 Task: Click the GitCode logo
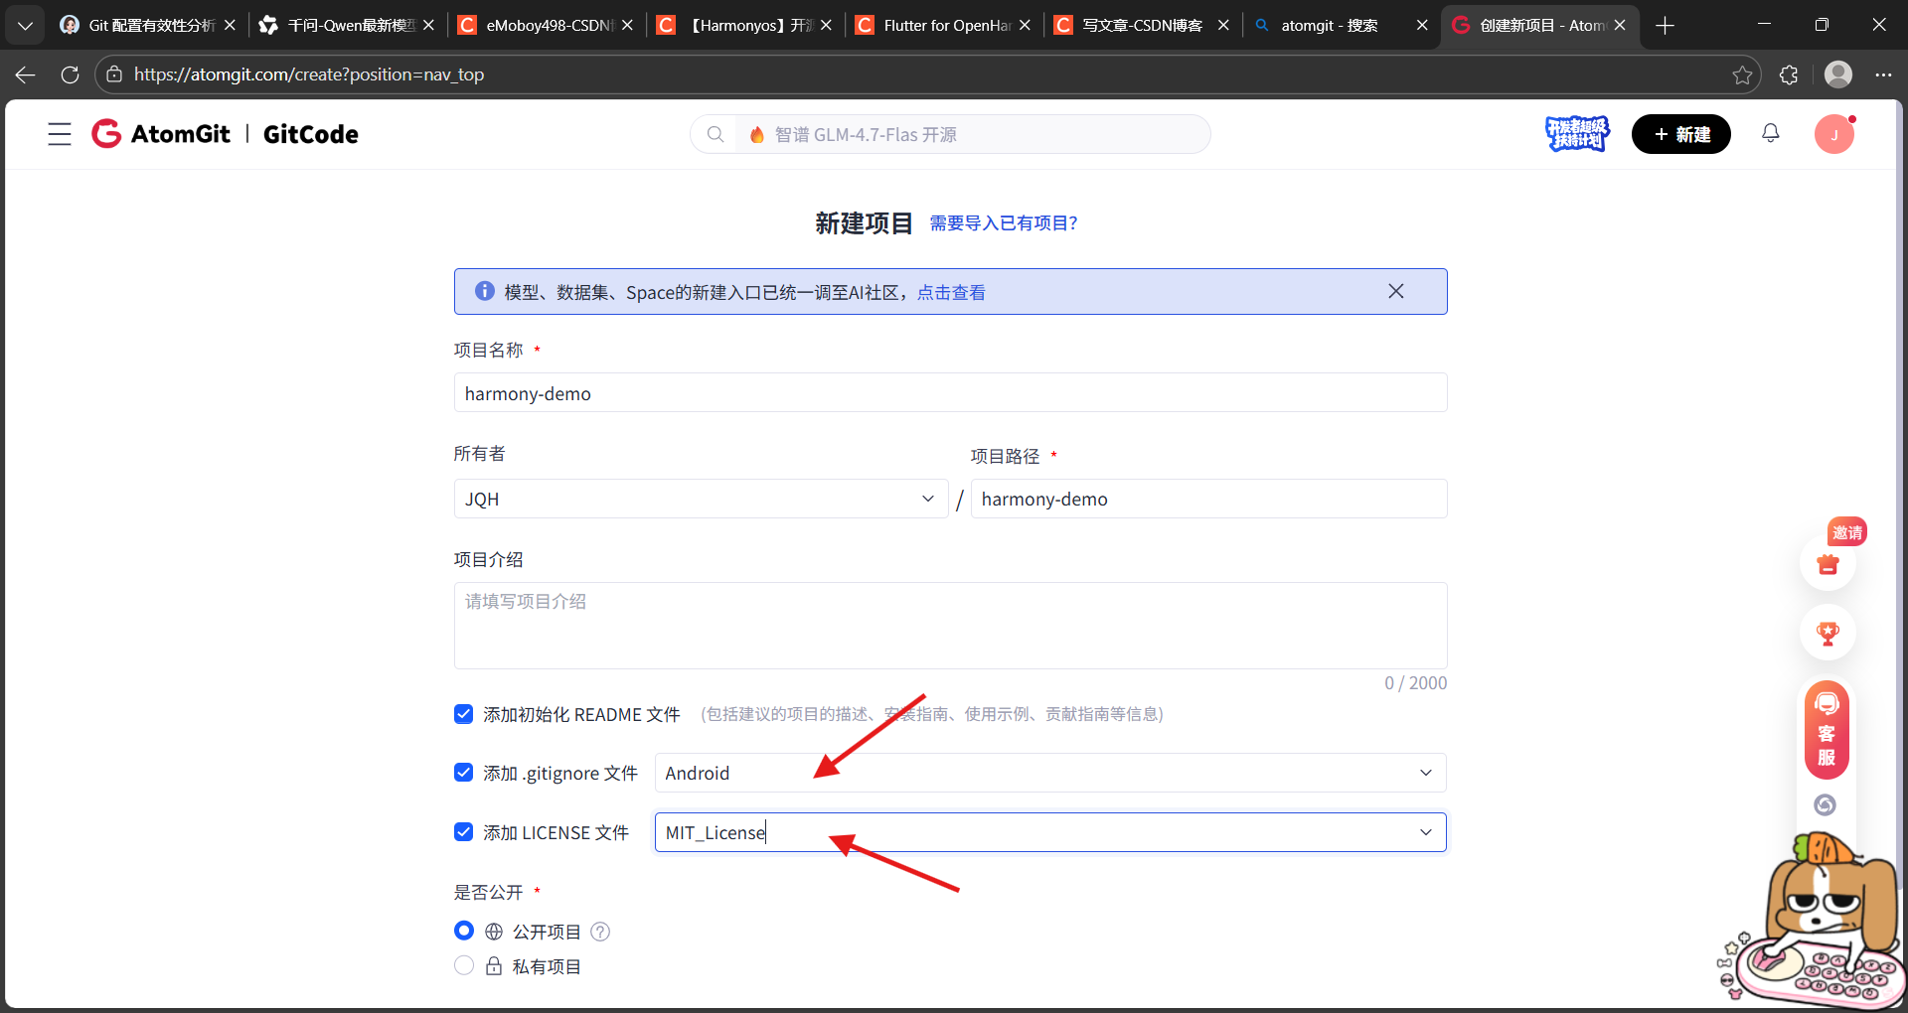(x=309, y=133)
